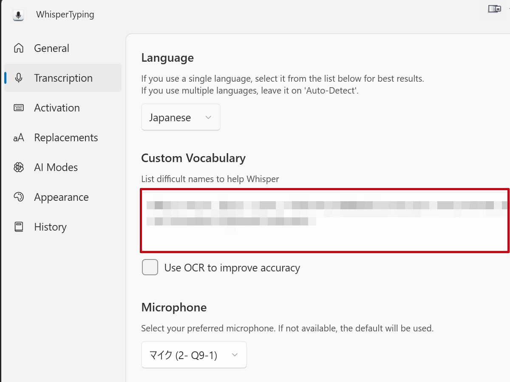Image resolution: width=510 pixels, height=382 pixels.
Task: Switch to the Replacements page
Action: [x=66, y=137]
